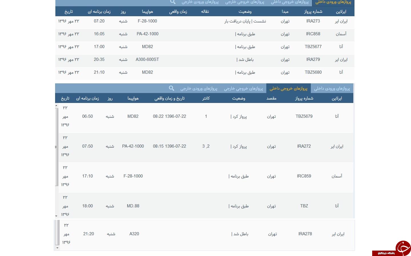Viewport: 411px width, 256px height.
Task: Click the هواپیما column header in the lower table
Action: tap(133, 98)
